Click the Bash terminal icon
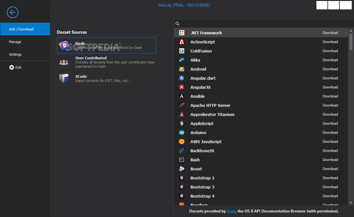The height and width of the screenshot is (217, 354). 181,160
